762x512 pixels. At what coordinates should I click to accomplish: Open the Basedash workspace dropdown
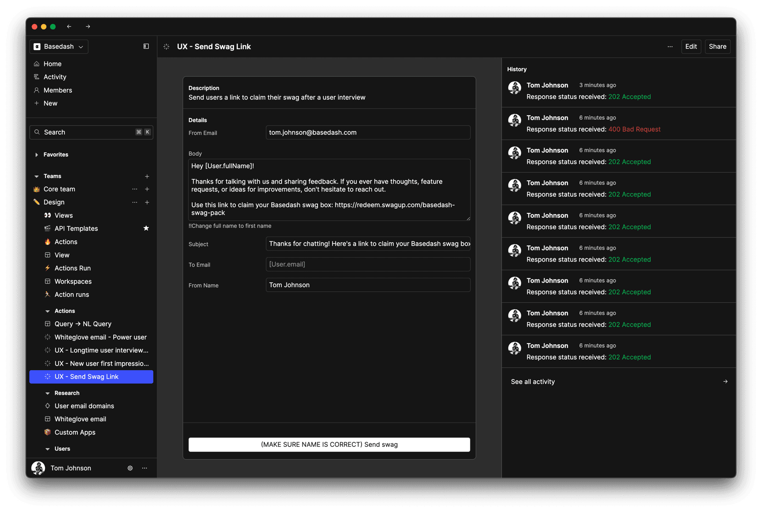[59, 46]
